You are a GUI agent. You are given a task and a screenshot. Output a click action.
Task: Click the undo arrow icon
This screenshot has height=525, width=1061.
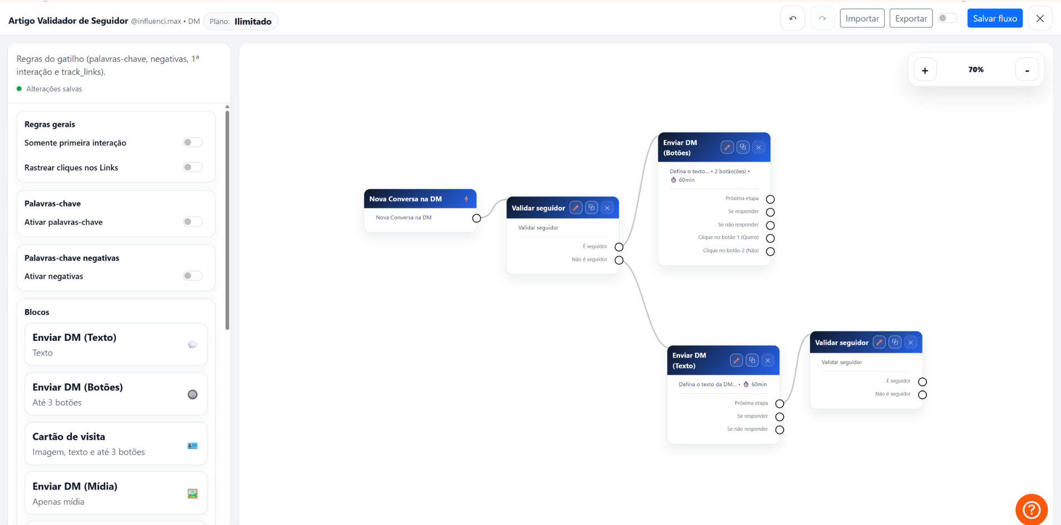tap(793, 18)
